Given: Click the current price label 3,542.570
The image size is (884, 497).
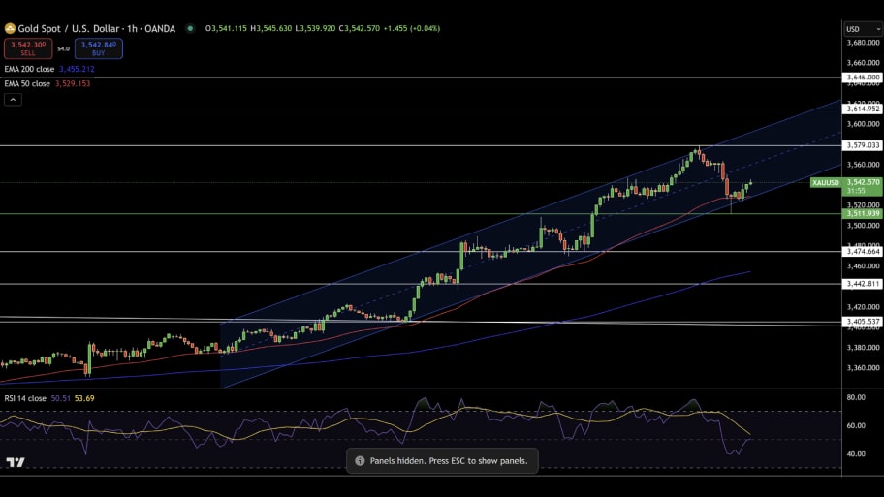Looking at the screenshot, I should (x=862, y=181).
